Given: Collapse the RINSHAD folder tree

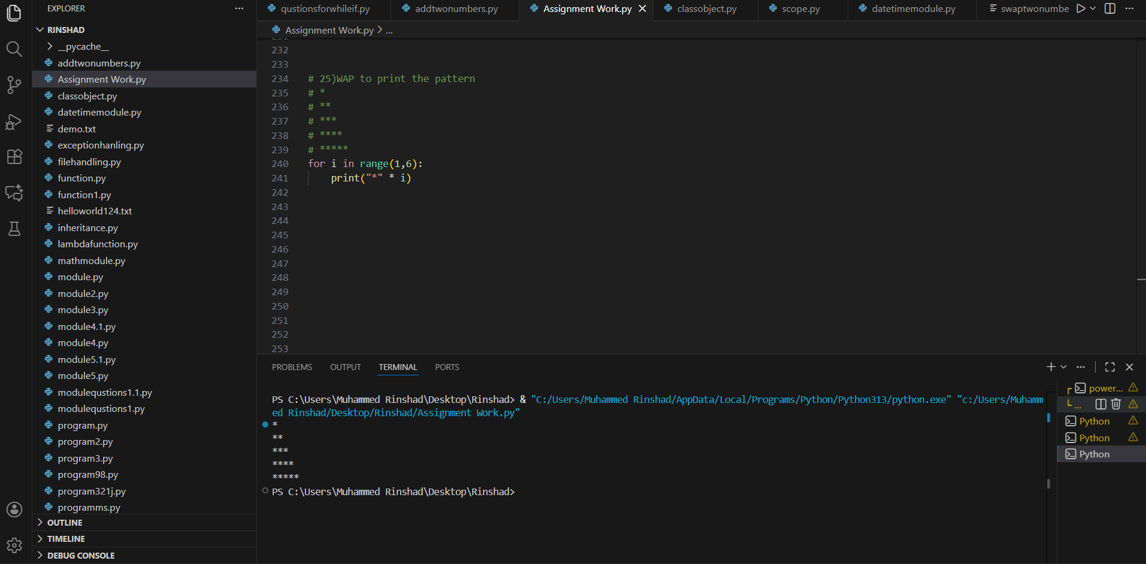Looking at the screenshot, I should [x=40, y=29].
